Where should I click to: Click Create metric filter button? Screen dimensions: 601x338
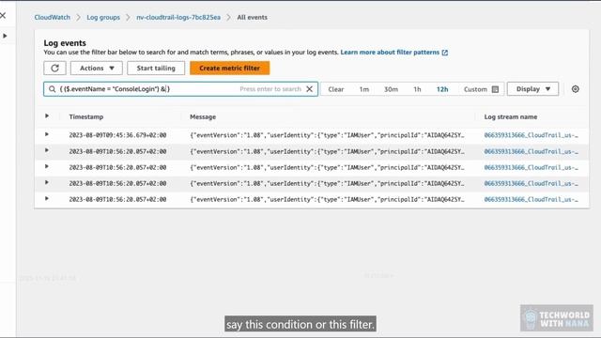(229, 68)
